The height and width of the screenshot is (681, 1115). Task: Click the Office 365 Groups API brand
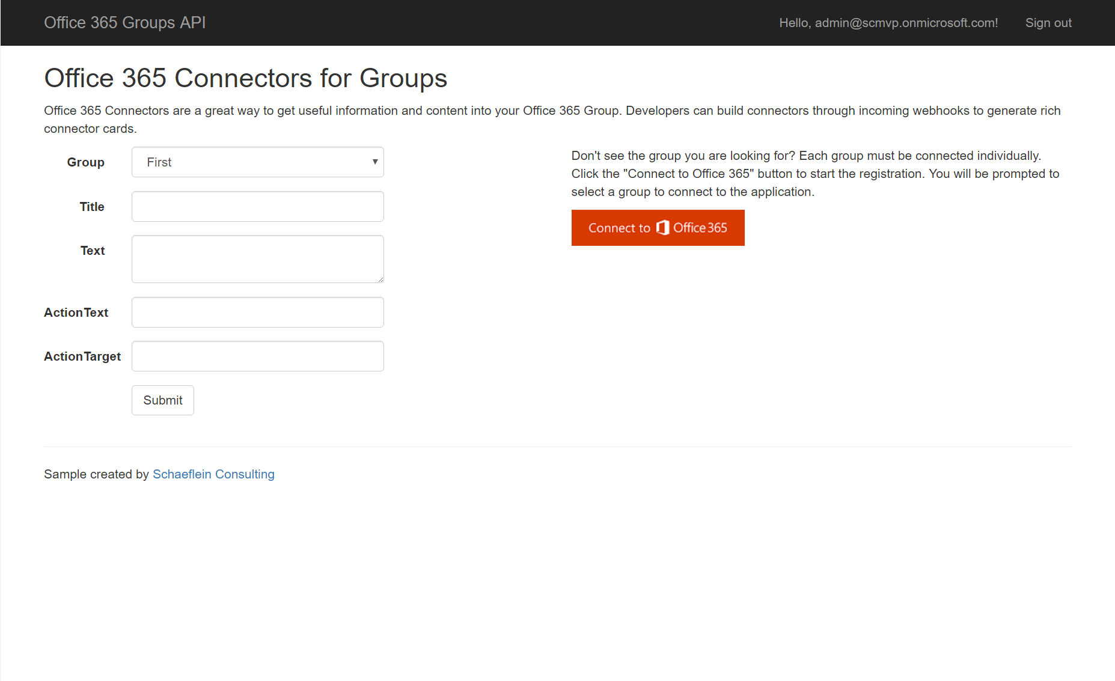point(125,23)
